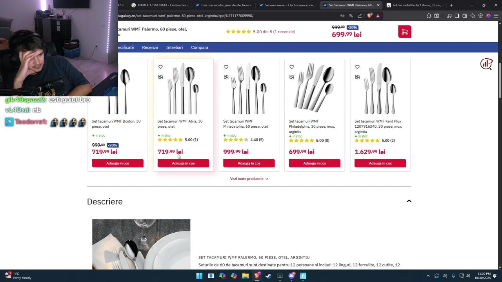Click the Set tacamuri WMF Kent Plus thumbnail
Image resolution: width=502 pixels, height=282 pixels.
380,89
